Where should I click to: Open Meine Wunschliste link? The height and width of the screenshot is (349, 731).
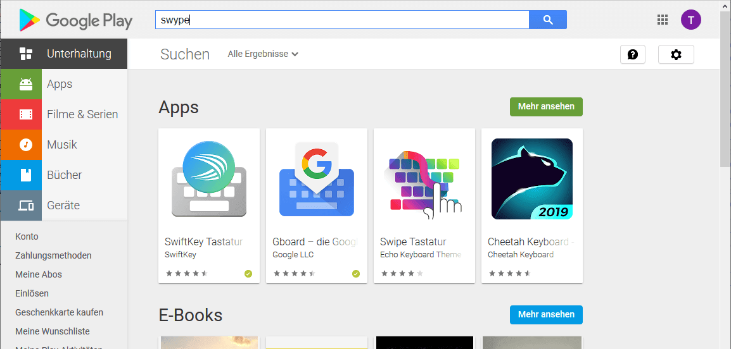point(52,331)
